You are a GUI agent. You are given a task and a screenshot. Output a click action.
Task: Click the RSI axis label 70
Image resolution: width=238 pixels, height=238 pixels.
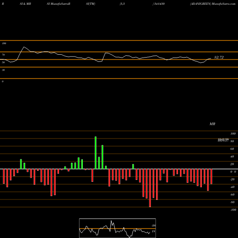pos(3,55)
